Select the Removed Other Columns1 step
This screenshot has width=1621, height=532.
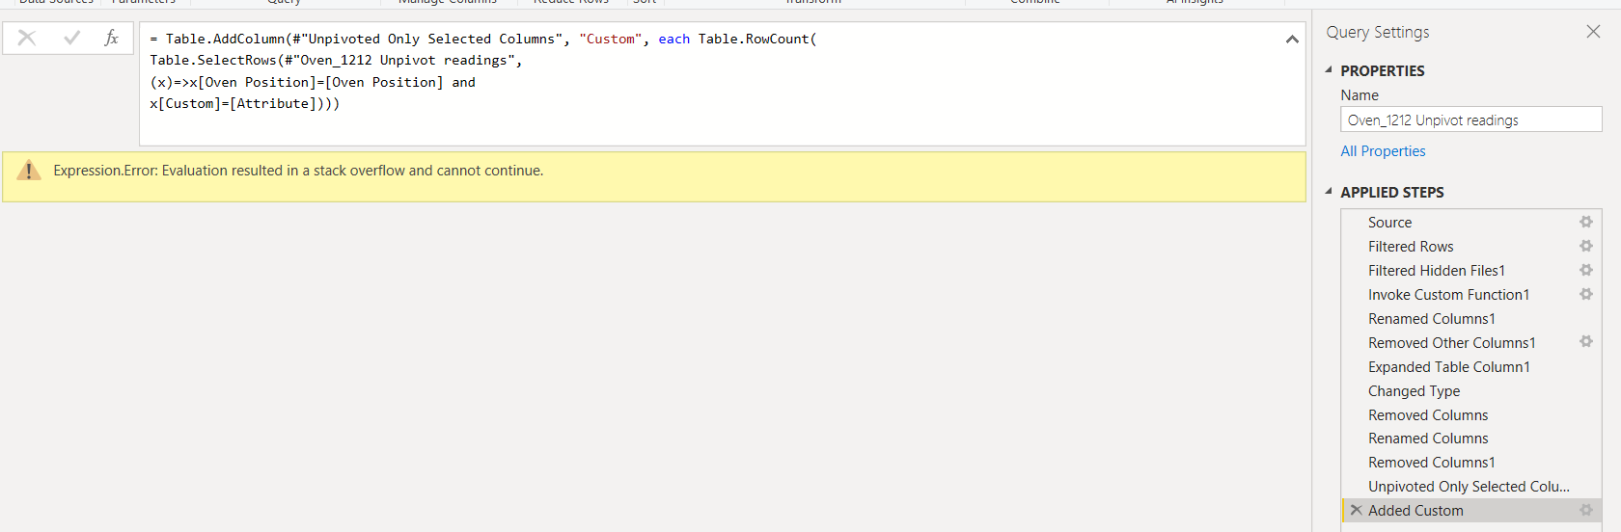click(1470, 343)
